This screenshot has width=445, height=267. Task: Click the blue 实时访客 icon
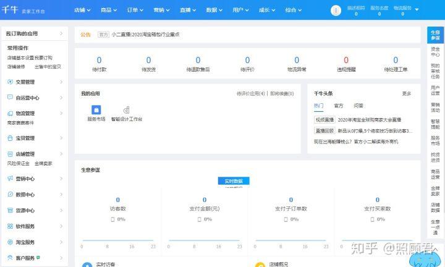tap(87, 265)
